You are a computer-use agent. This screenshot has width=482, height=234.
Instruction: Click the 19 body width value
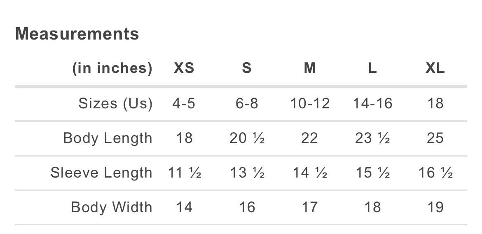pyautogui.click(x=435, y=207)
